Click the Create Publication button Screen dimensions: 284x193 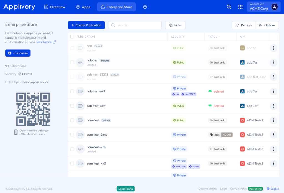pyautogui.click(x=86, y=25)
